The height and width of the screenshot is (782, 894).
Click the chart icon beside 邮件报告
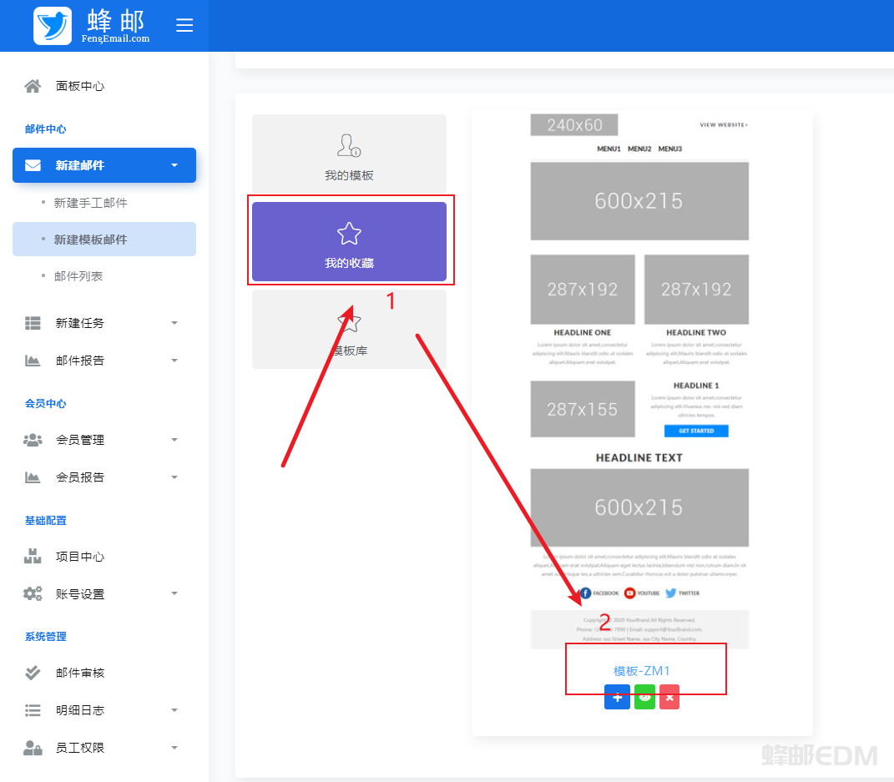(33, 361)
